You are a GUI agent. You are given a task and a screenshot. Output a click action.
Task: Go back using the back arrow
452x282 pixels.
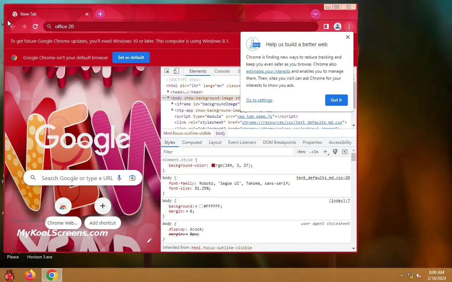13,26
